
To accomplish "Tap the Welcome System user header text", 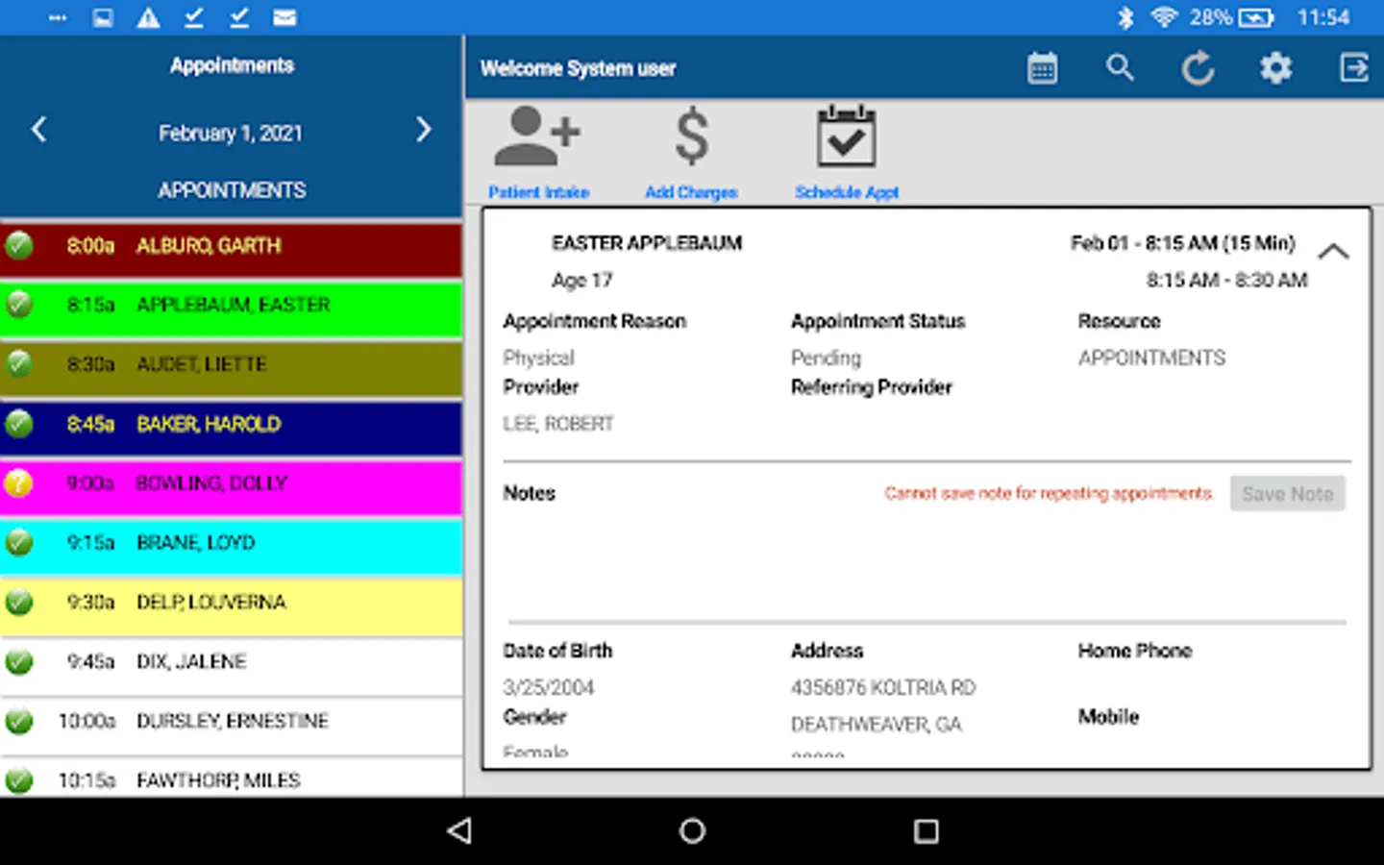I will pyautogui.click(x=578, y=68).
